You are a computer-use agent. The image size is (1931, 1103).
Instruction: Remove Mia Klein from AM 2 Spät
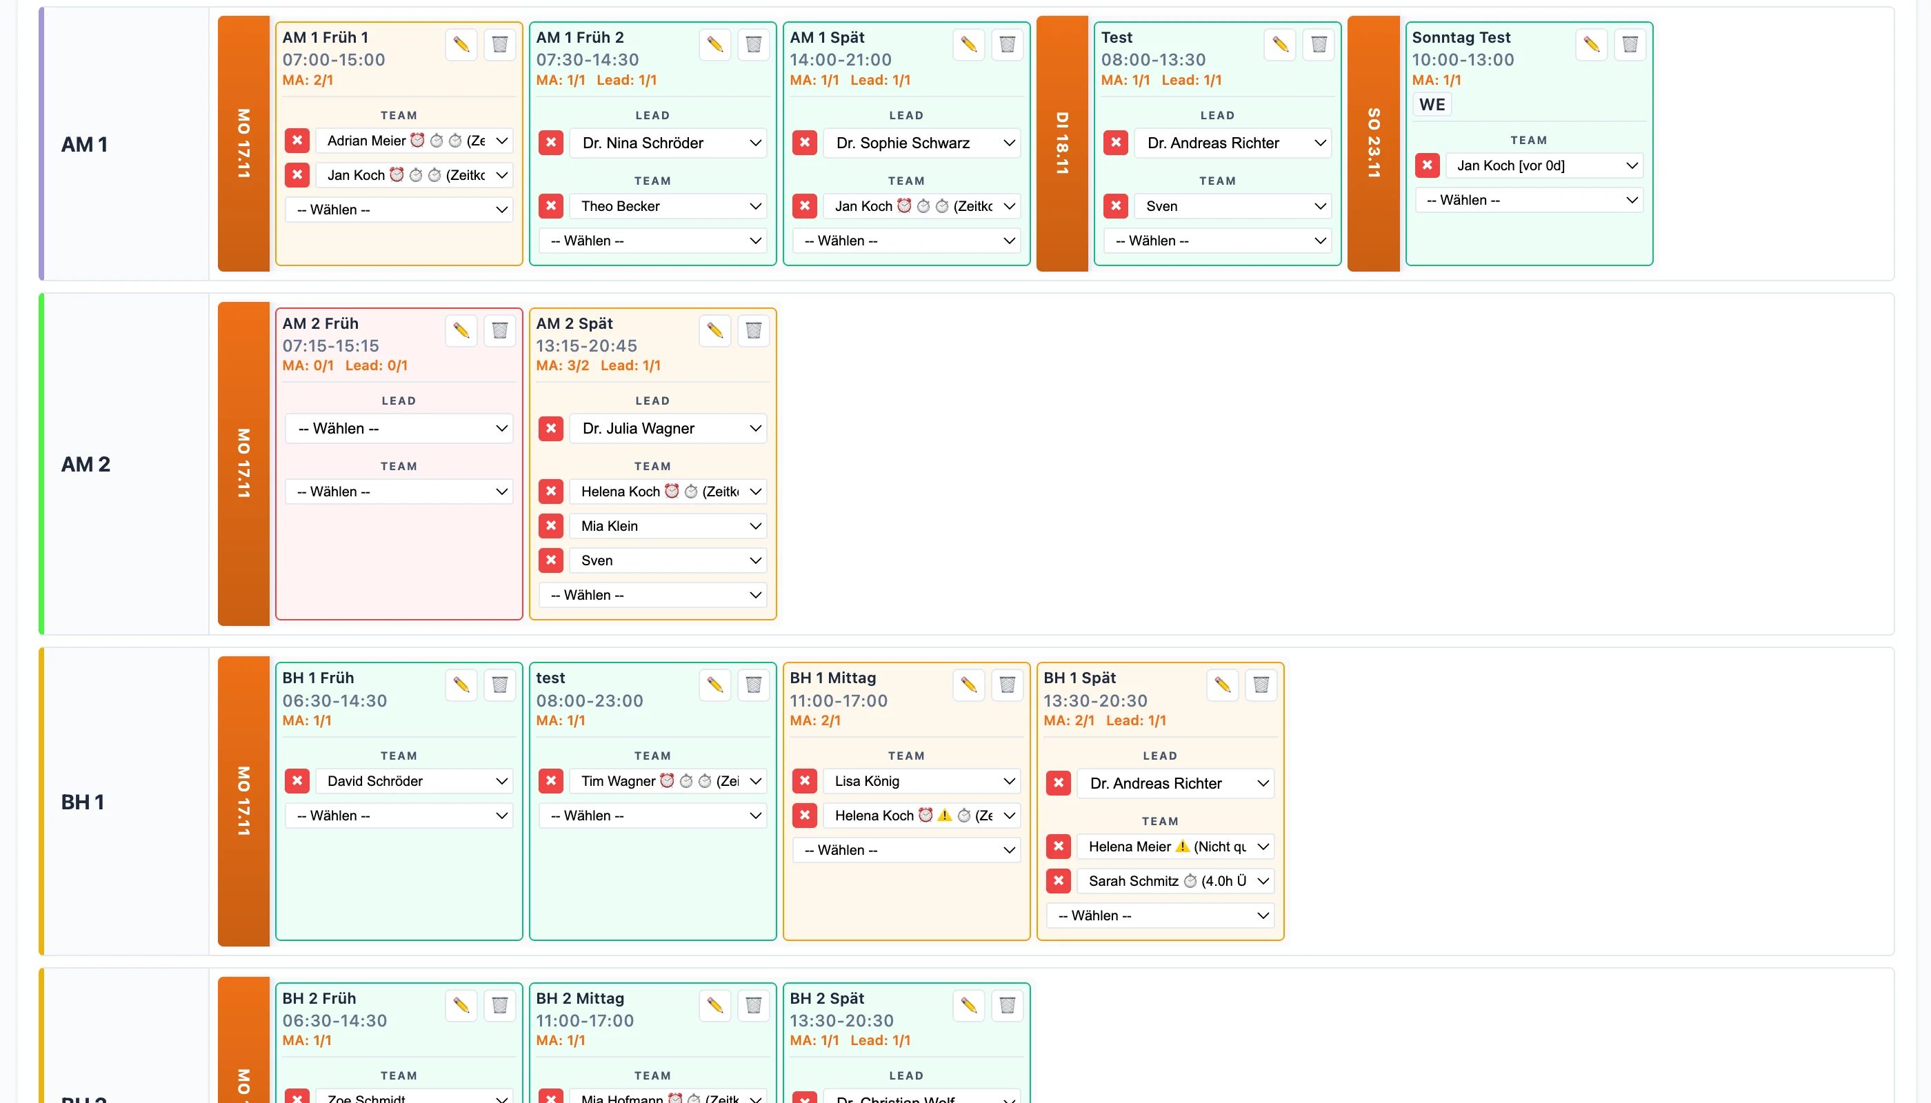click(x=551, y=526)
